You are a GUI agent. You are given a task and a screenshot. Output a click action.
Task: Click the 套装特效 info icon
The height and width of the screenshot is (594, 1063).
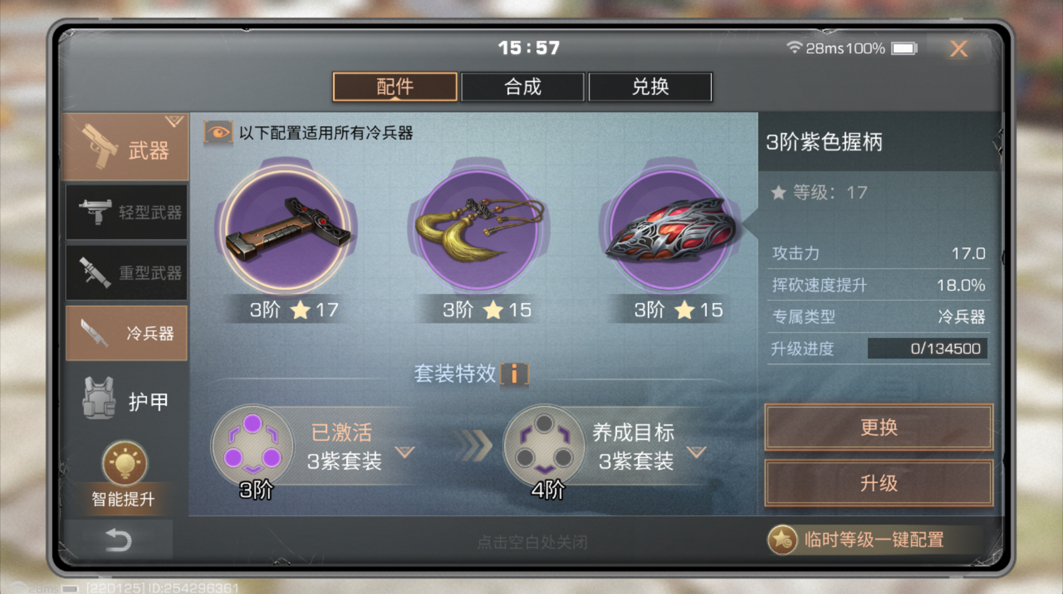coord(514,374)
